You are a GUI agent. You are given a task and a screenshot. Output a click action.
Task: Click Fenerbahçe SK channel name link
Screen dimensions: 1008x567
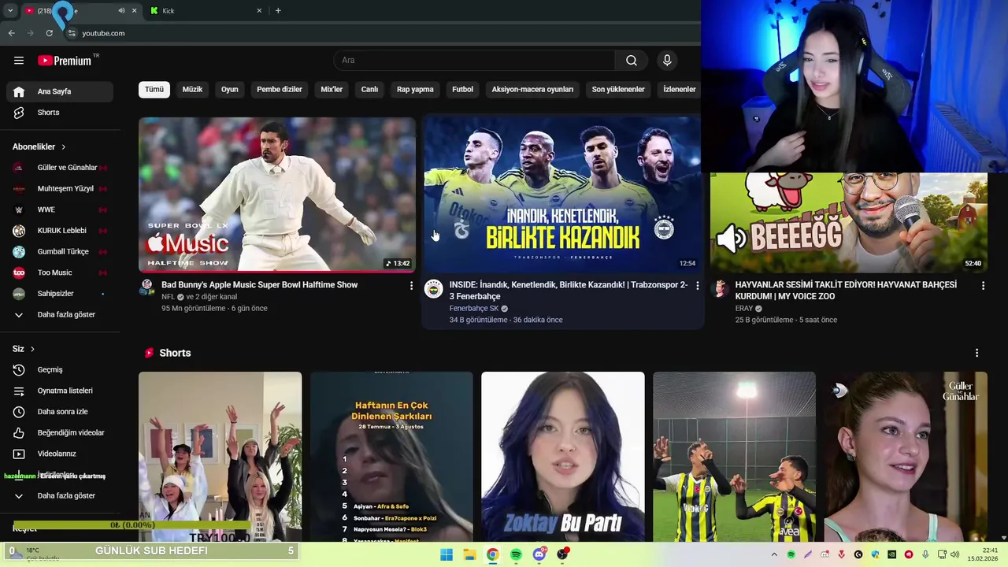(474, 309)
